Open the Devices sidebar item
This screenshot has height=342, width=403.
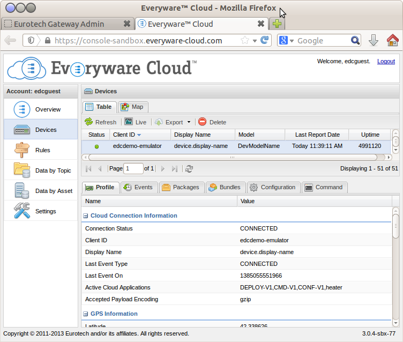click(41, 130)
